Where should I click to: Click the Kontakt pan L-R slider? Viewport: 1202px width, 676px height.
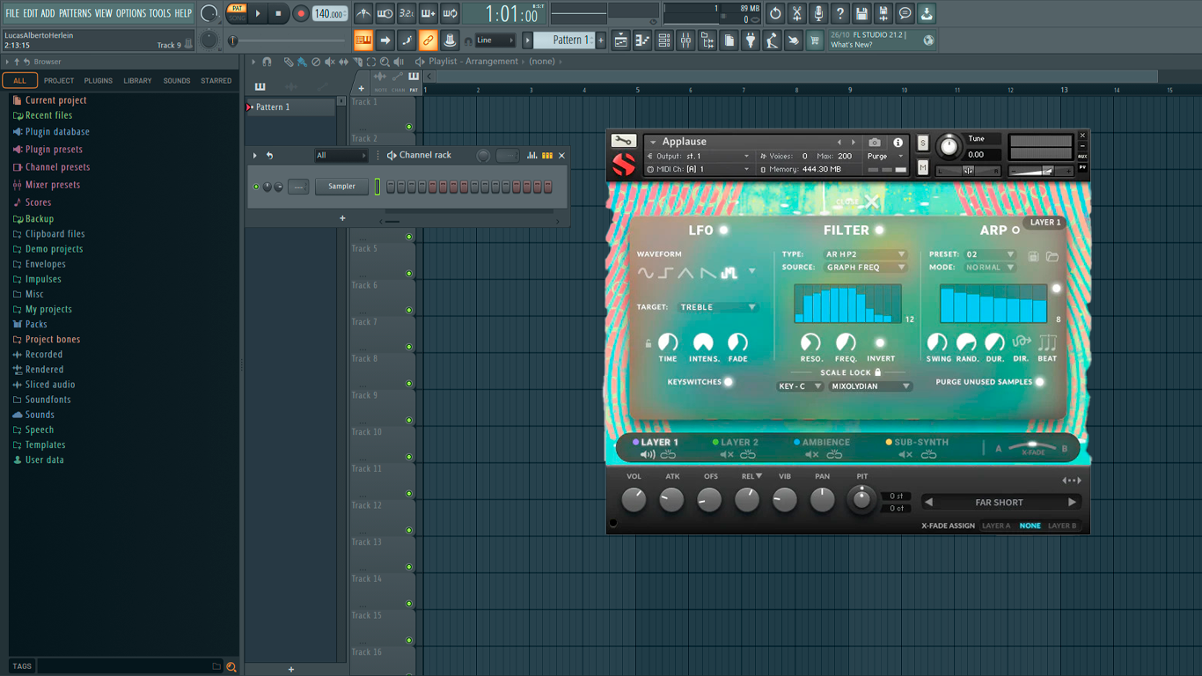click(x=968, y=171)
